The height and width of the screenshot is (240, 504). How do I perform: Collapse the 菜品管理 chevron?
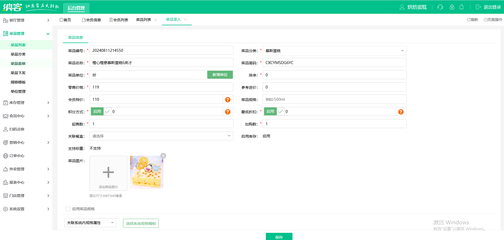pyautogui.click(x=48, y=34)
